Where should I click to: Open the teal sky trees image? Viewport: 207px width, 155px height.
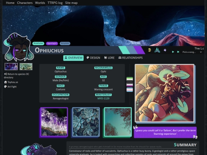118,122
